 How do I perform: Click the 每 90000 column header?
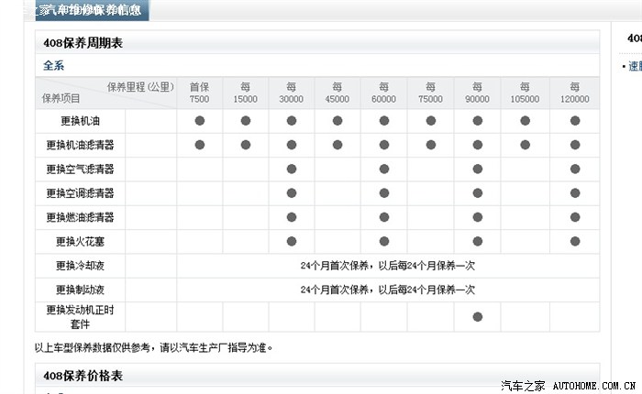pyautogui.click(x=477, y=93)
